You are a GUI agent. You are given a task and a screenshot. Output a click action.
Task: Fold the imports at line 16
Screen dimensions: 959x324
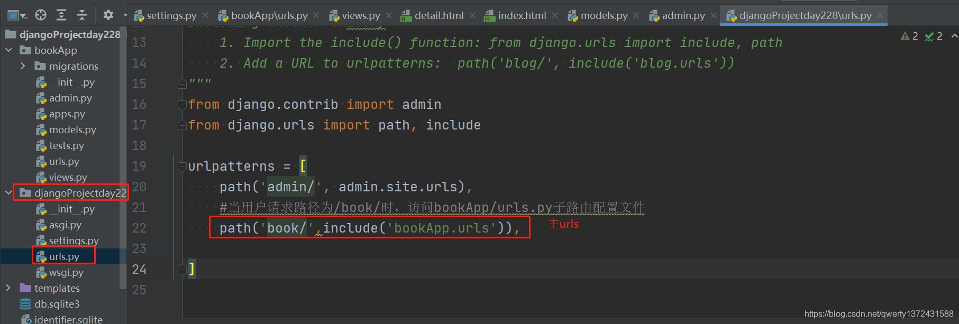coord(182,104)
